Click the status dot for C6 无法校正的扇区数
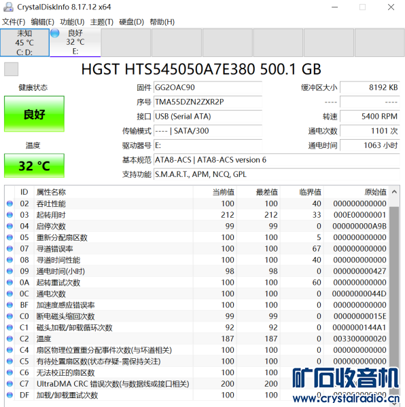Screen dimensions: 405x407 click(10, 372)
